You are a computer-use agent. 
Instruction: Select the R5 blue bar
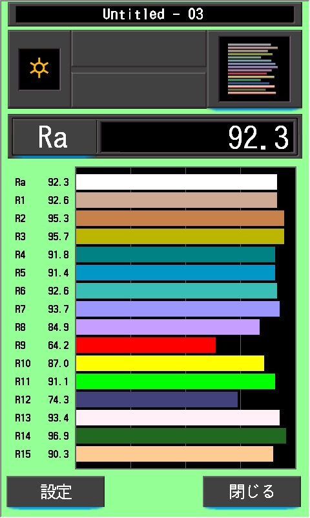point(176,273)
